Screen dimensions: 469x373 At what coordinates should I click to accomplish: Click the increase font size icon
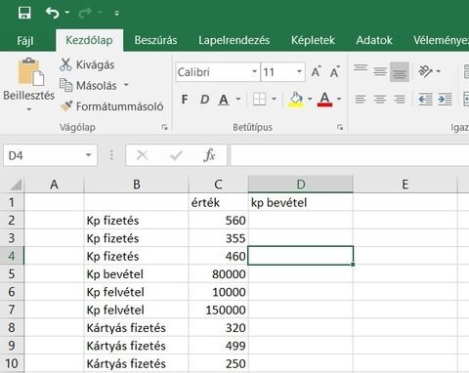pyautogui.click(x=316, y=71)
